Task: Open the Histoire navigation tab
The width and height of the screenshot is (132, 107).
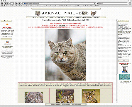Action: (42, 17)
